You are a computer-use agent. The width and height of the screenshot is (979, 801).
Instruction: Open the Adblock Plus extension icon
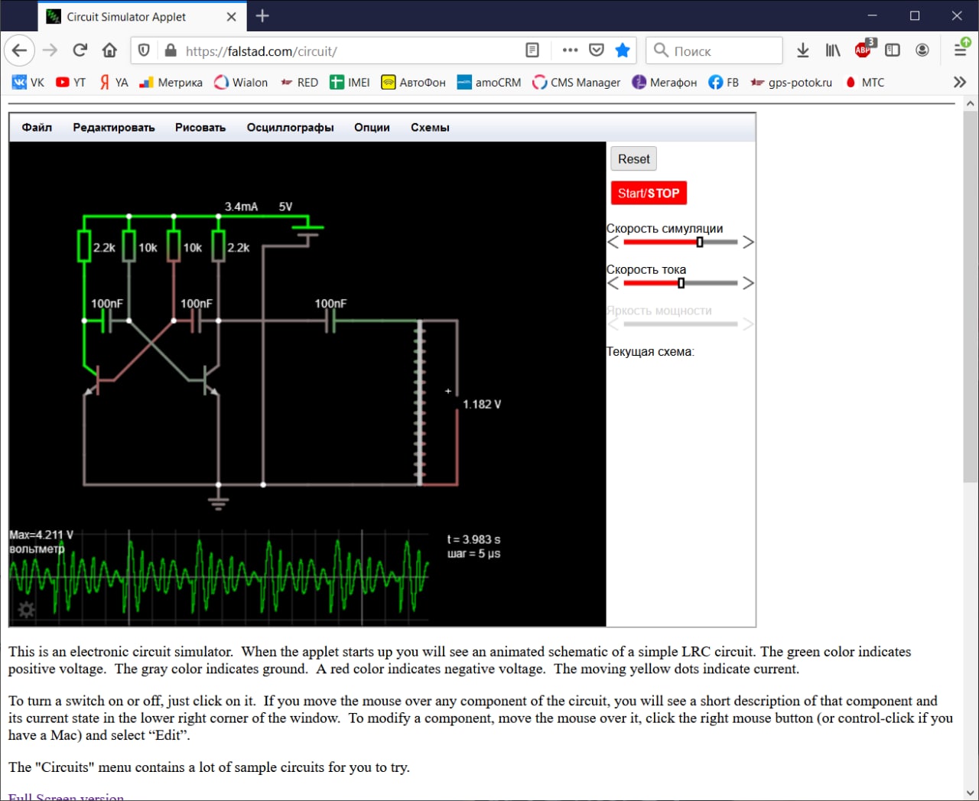pos(863,50)
